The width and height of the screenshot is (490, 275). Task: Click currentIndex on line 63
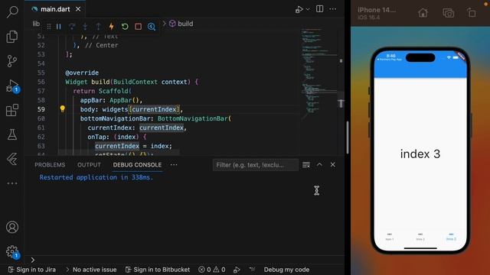coord(117,146)
